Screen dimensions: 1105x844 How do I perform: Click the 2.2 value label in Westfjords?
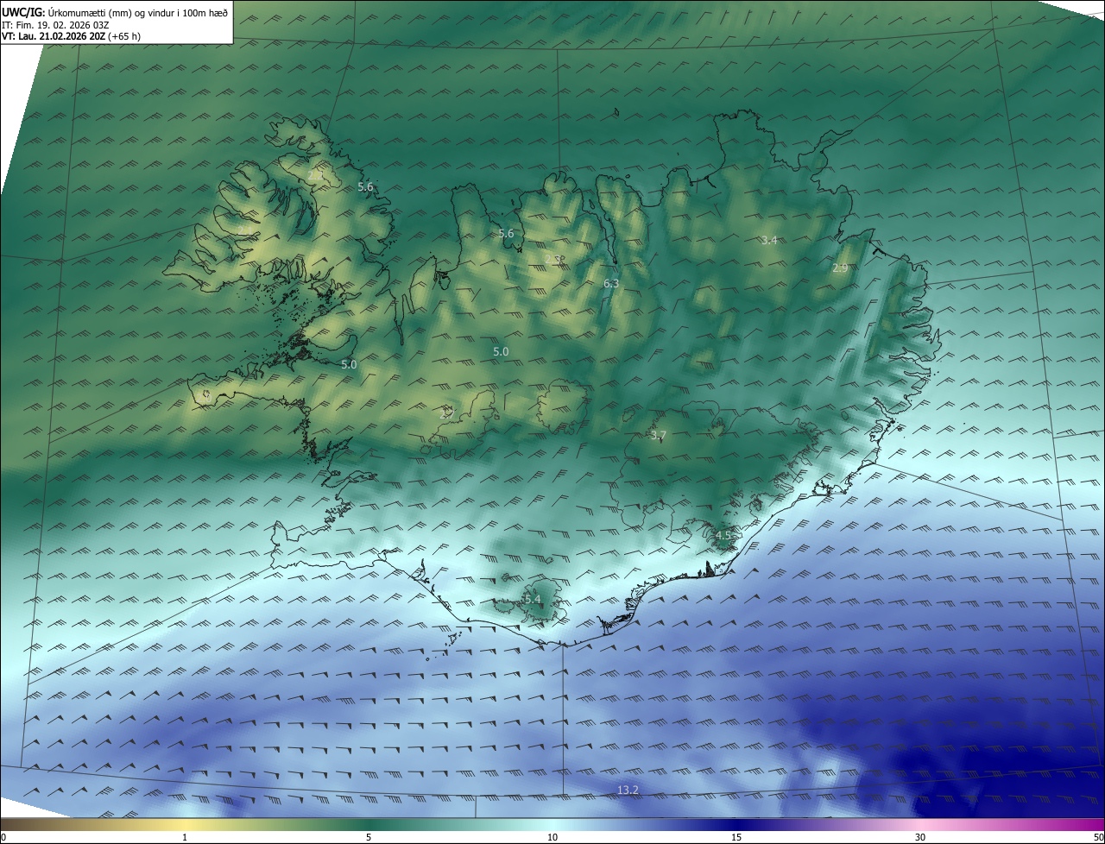coord(315,176)
